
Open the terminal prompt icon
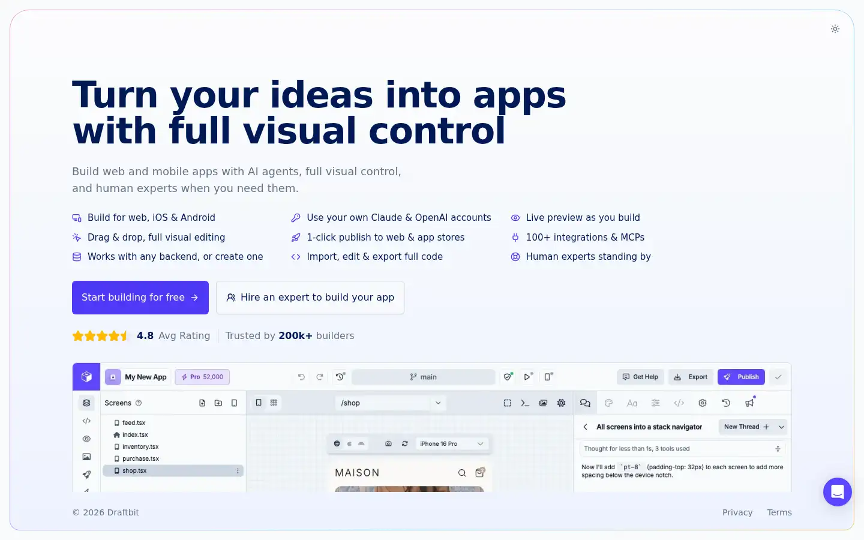click(x=525, y=403)
